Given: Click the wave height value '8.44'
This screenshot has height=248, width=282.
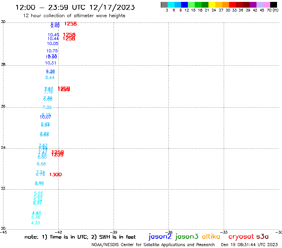Looking at the screenshot, I should coord(50,77).
